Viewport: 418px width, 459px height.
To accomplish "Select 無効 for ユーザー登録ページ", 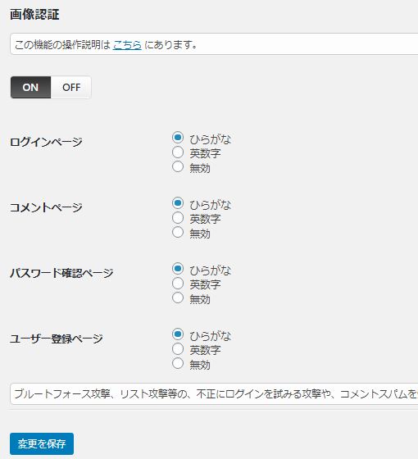I will pyautogui.click(x=178, y=363).
